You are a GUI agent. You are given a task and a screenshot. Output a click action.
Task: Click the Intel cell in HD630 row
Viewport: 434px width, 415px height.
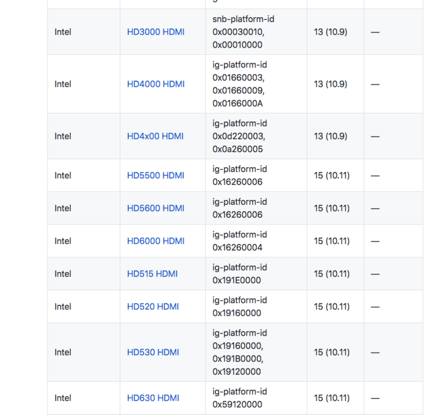[x=63, y=398]
